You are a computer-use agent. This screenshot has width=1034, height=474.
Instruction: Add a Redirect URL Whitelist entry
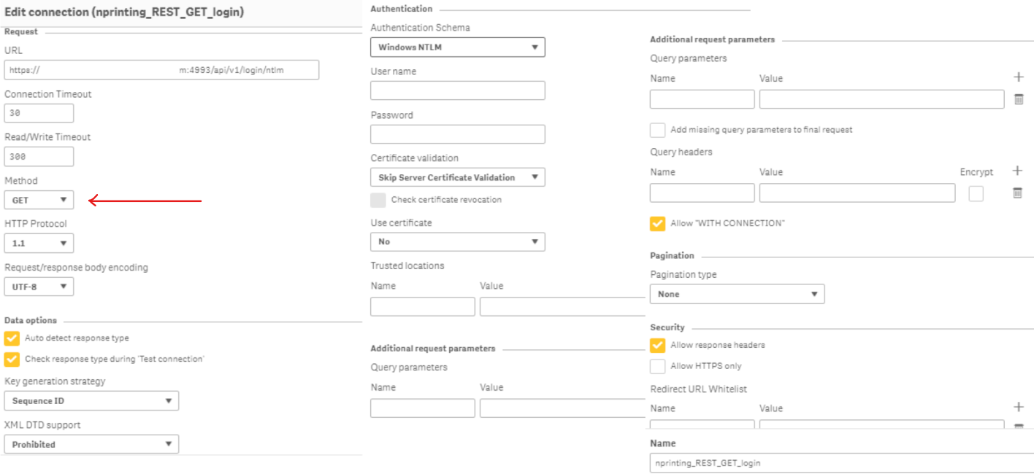(1019, 408)
